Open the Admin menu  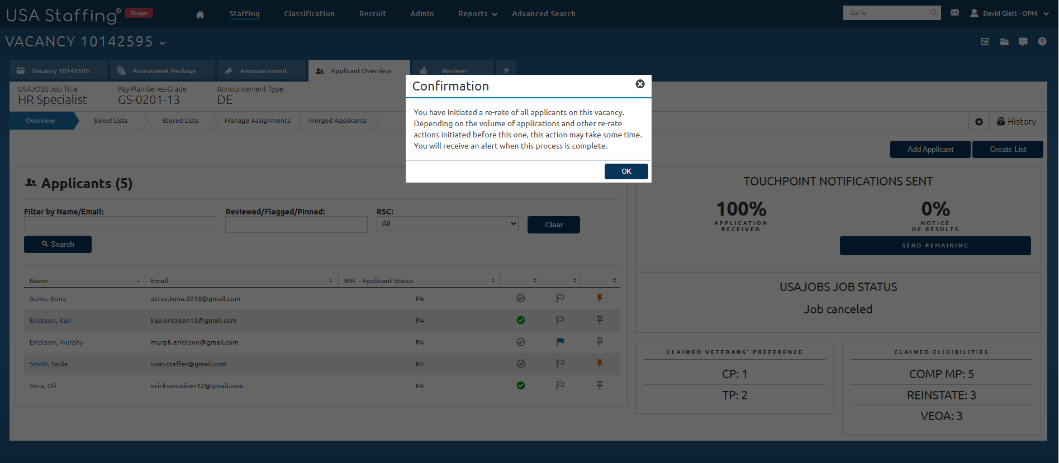[x=422, y=13]
